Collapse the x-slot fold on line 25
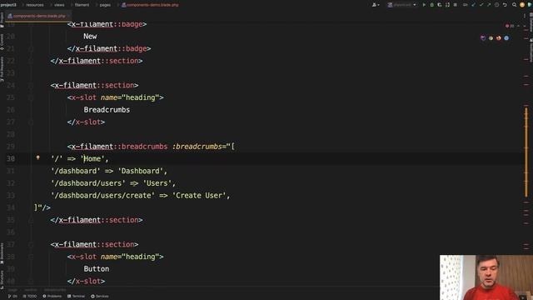Screen dimensions: 533x300 coord(31,97)
